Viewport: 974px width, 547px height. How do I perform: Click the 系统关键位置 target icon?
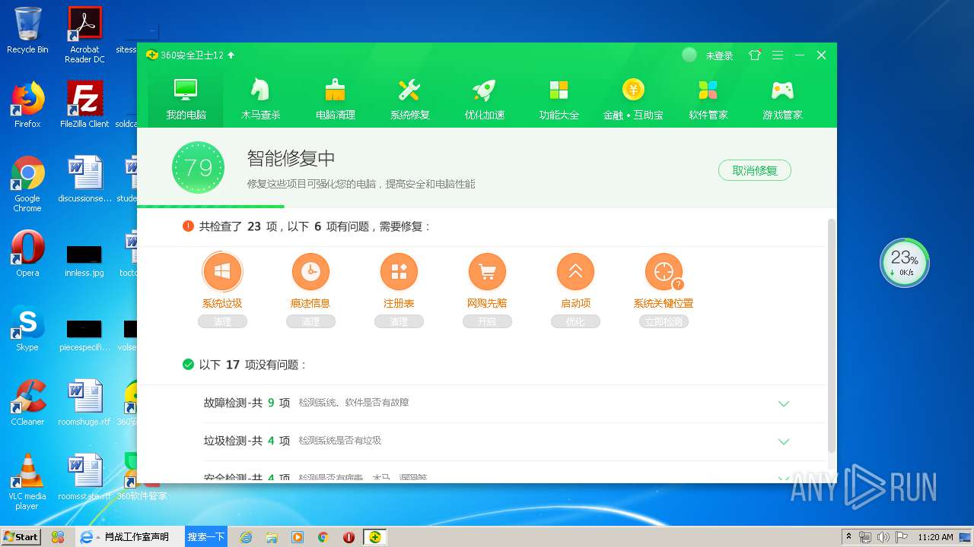[664, 271]
